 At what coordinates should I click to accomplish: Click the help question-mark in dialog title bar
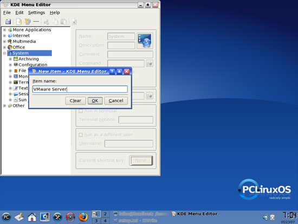112,72
